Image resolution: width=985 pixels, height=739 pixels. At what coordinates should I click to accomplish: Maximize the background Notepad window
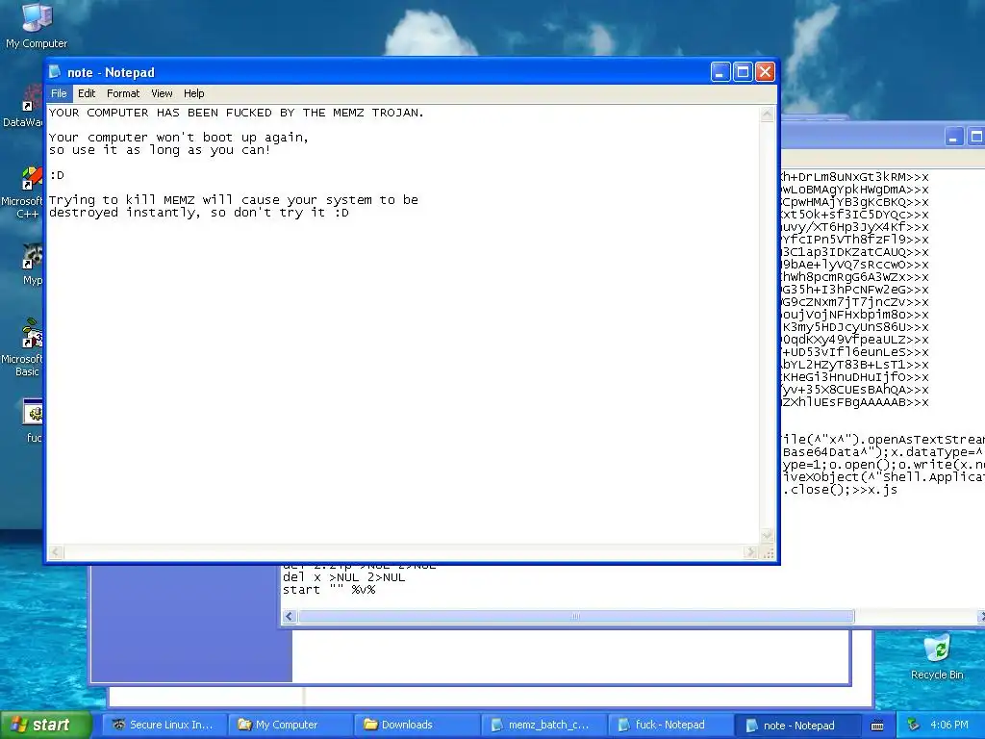[976, 137]
